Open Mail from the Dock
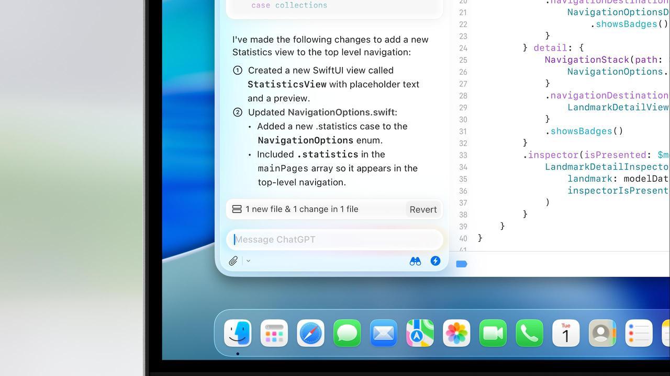Screen dimensions: 670x376 (x=384, y=333)
